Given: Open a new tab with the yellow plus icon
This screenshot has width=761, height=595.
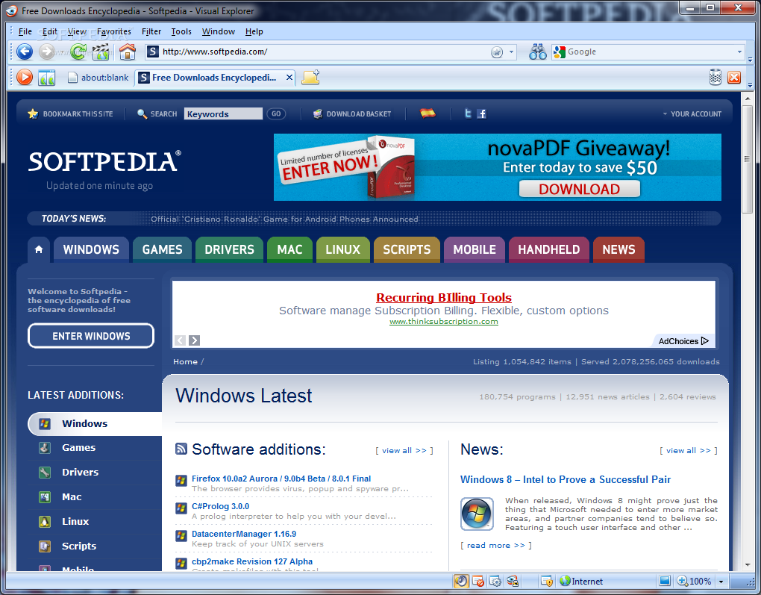Looking at the screenshot, I should click(x=310, y=77).
